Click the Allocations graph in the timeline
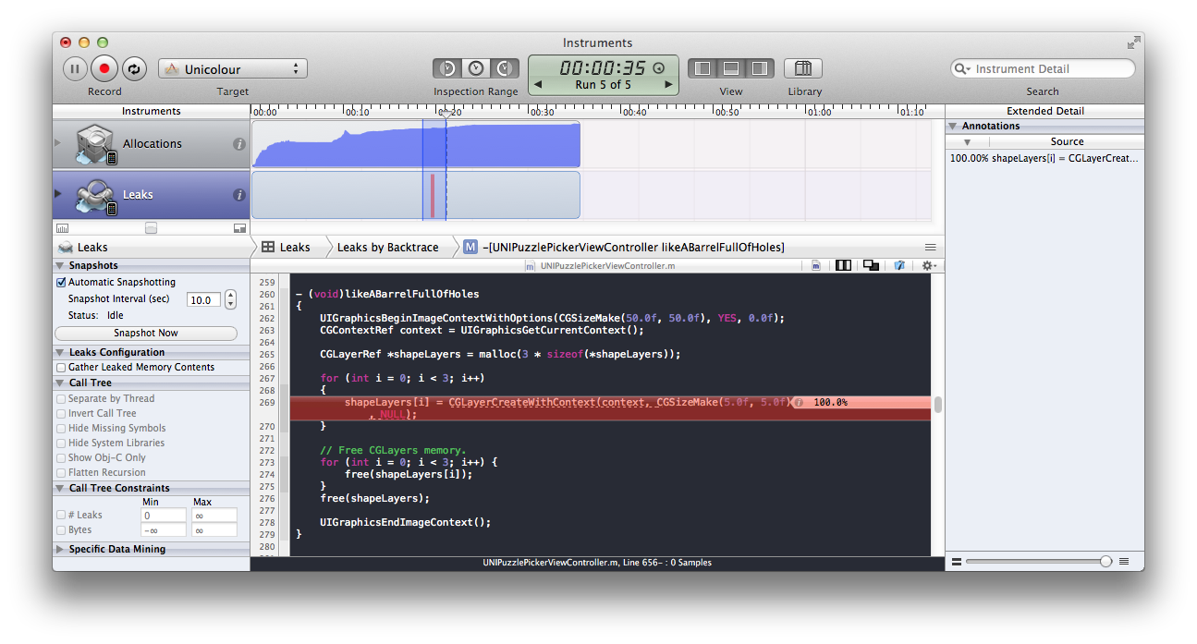 point(416,145)
